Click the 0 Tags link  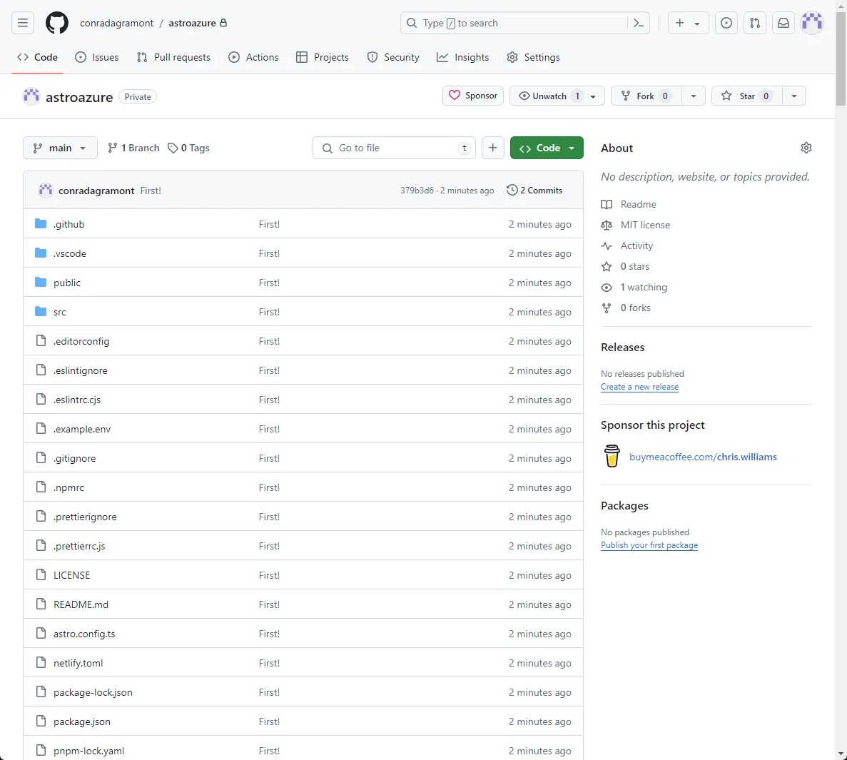click(x=188, y=148)
